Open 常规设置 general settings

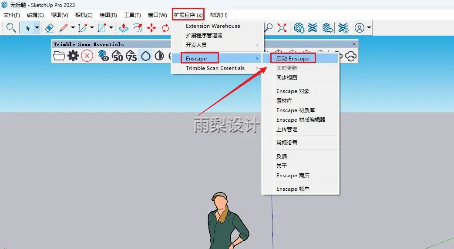point(300,143)
